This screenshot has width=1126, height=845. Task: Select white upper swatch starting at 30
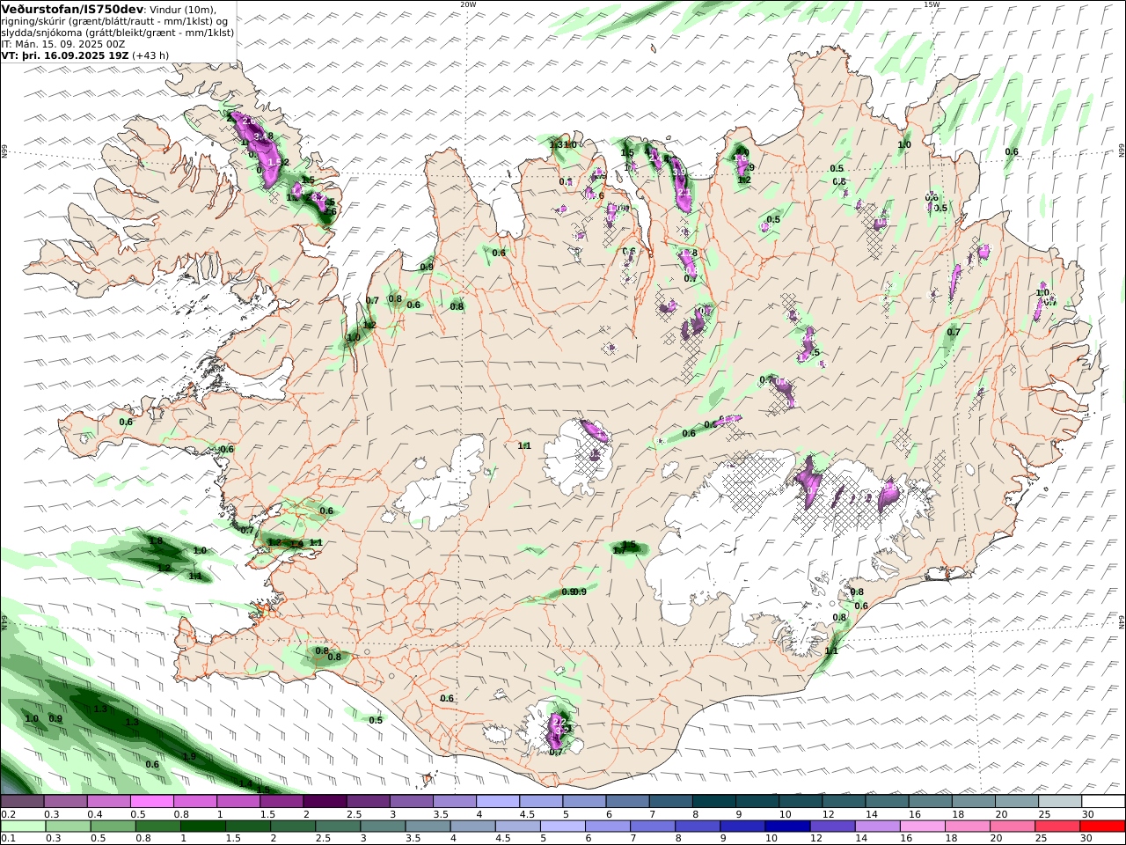point(1101,801)
